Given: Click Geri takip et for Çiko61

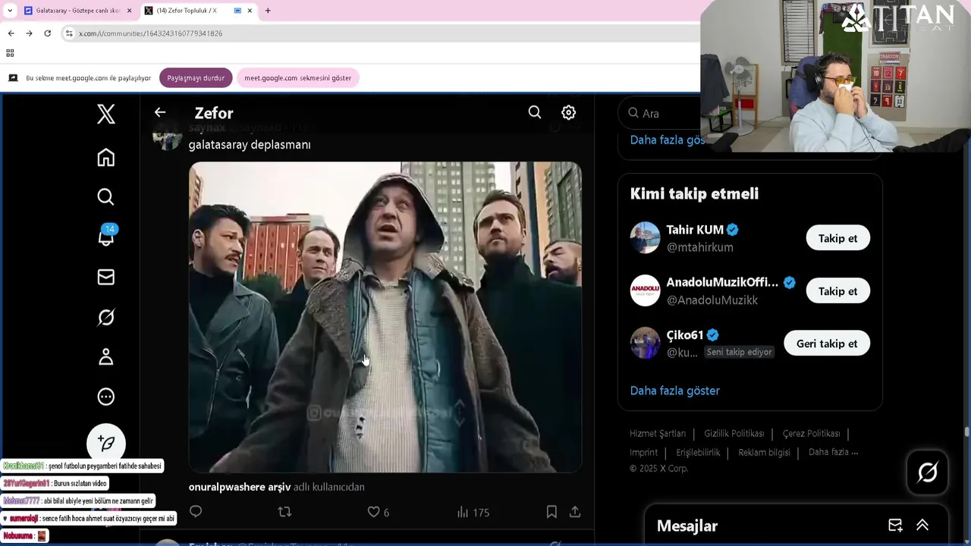Looking at the screenshot, I should (x=827, y=344).
